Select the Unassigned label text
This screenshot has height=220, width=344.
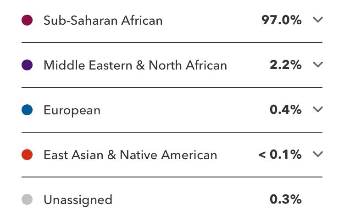pyautogui.click(x=78, y=200)
